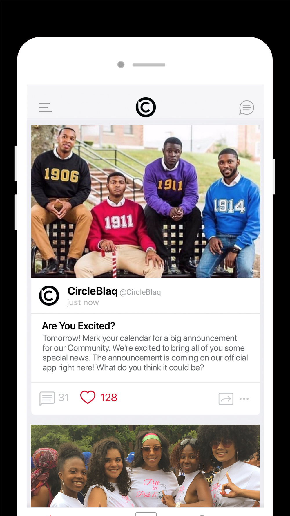The width and height of the screenshot is (290, 516).
Task: Tap the CircleBlaq profile avatar
Action: coord(49,296)
